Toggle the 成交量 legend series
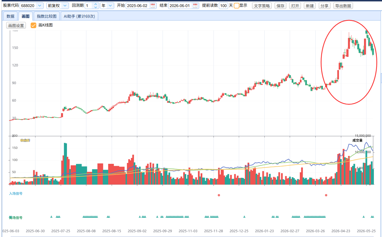The image size is (382, 237). point(357,140)
